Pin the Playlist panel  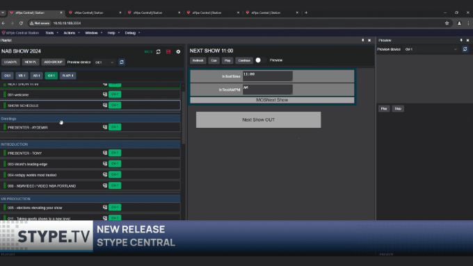click(x=362, y=40)
